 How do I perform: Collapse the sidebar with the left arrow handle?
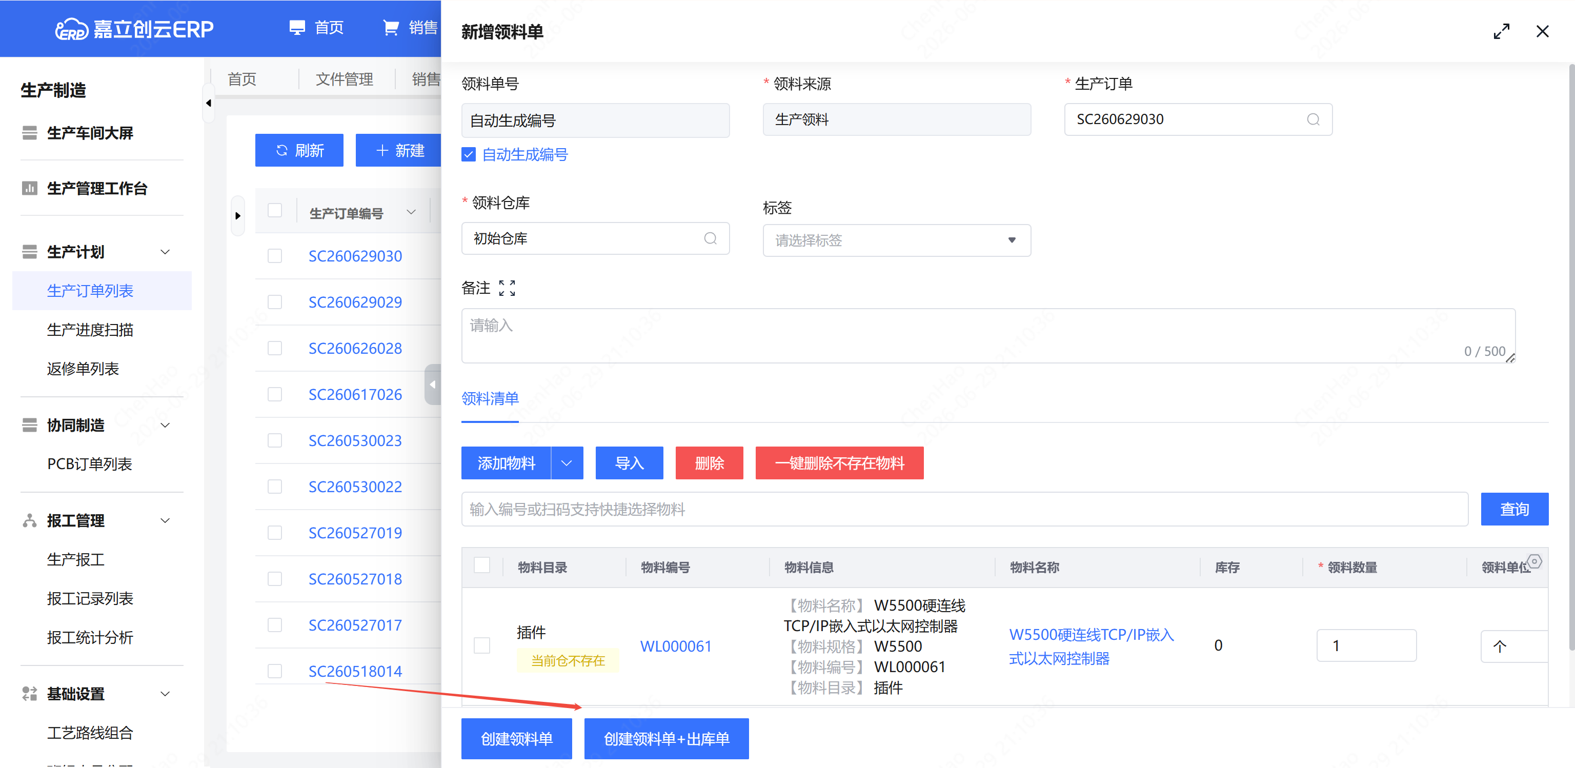pyautogui.click(x=209, y=103)
